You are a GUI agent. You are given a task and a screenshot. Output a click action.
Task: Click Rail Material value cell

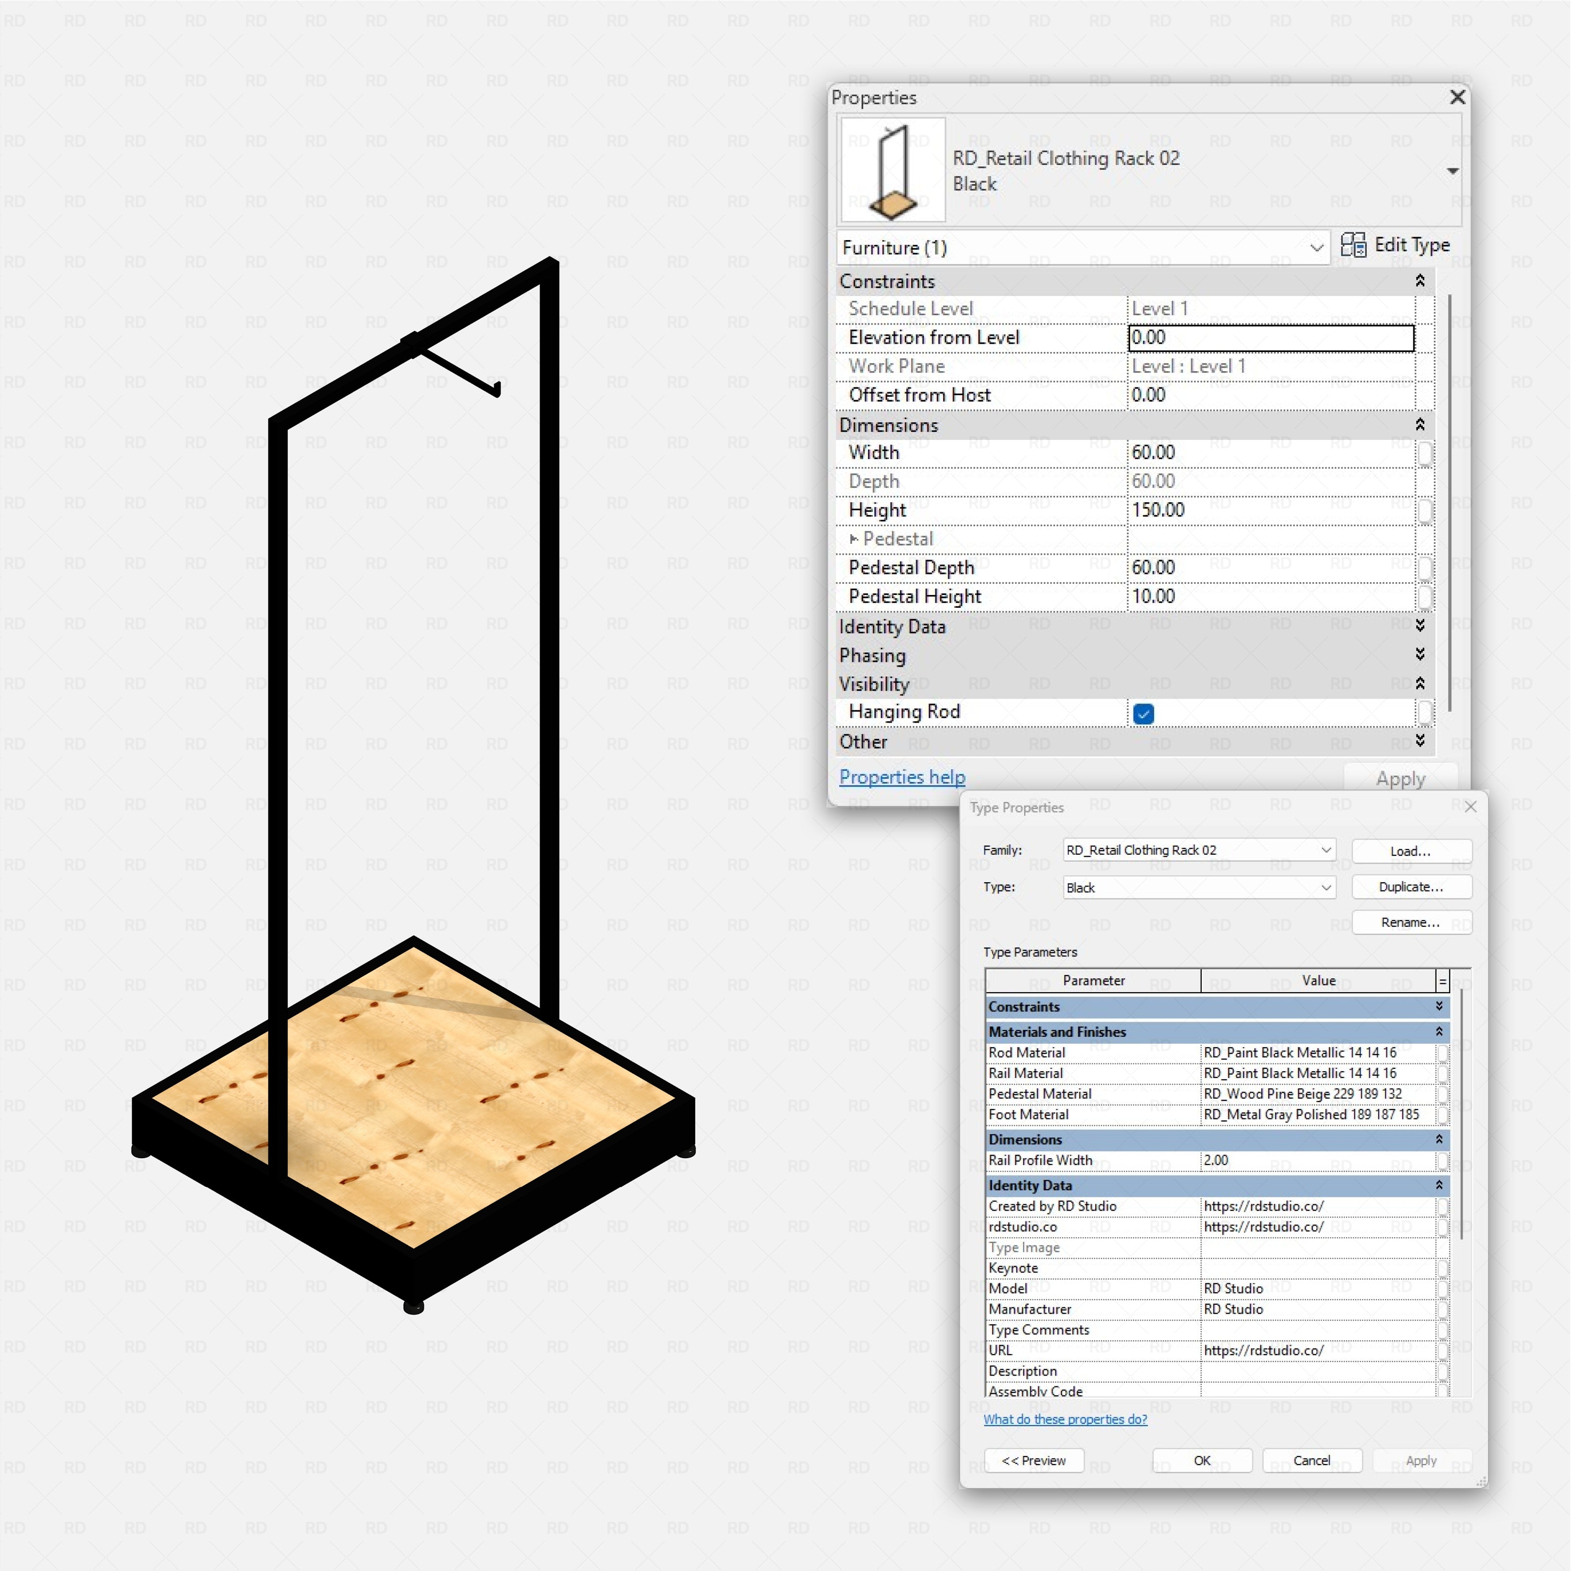click(1317, 1073)
